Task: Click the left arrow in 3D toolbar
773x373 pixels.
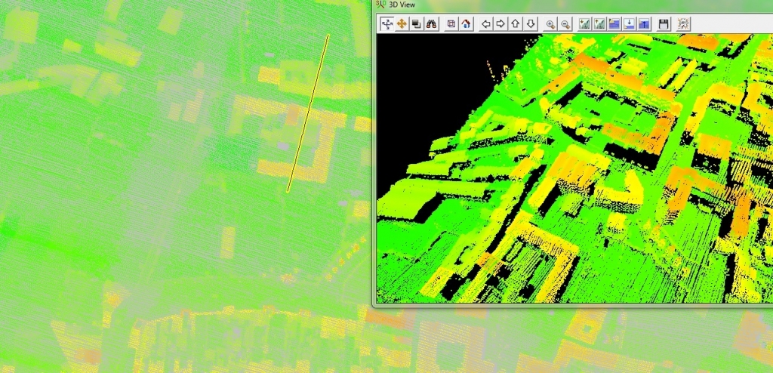Action: 486,23
